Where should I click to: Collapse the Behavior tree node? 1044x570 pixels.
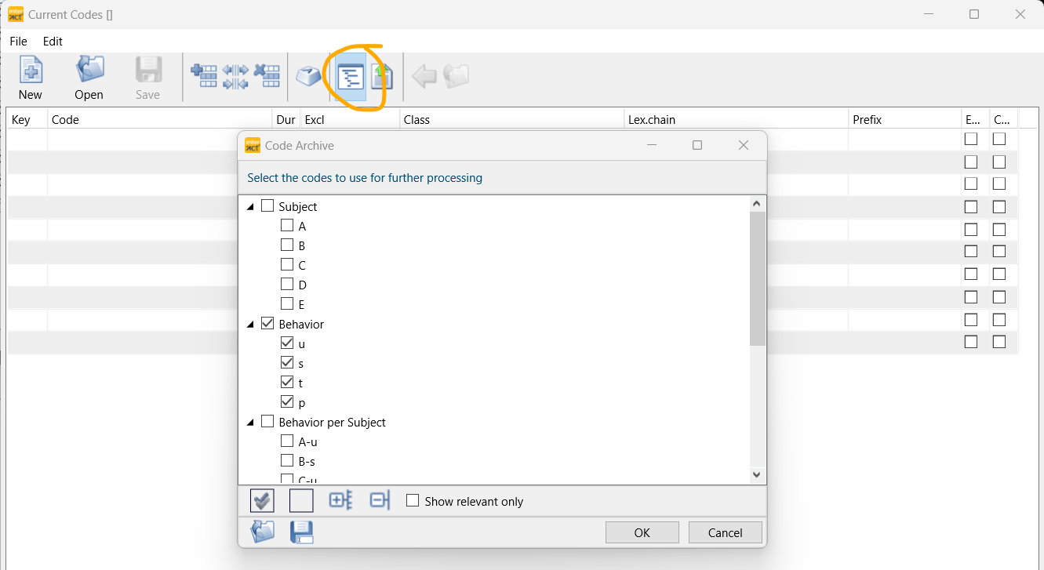[250, 325]
